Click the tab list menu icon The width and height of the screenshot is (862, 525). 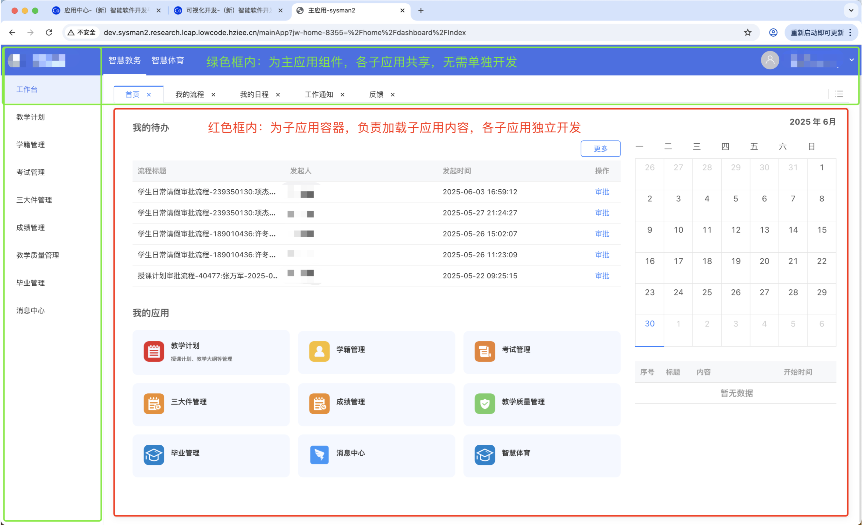839,94
